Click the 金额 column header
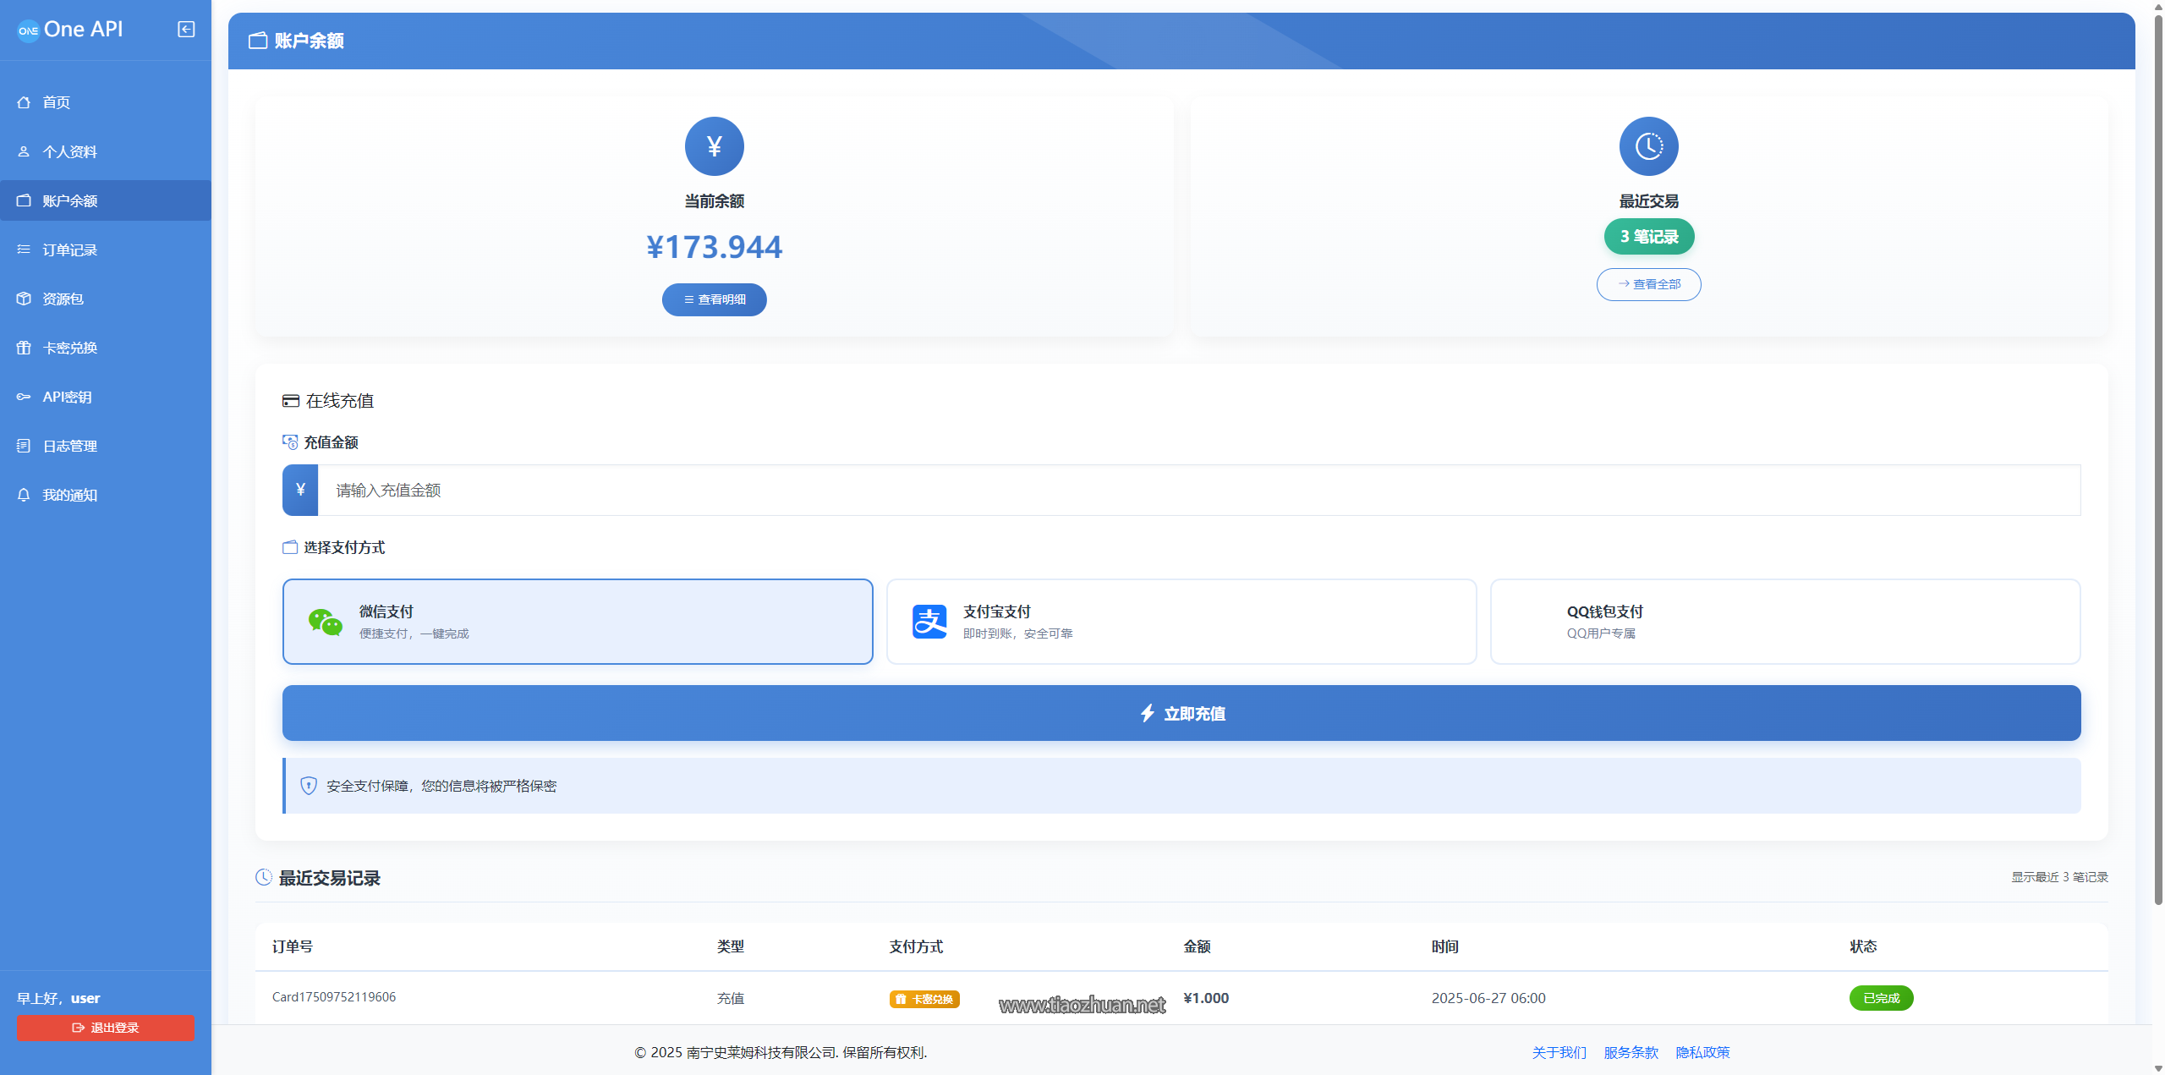The width and height of the screenshot is (2165, 1075). pos(1197,946)
